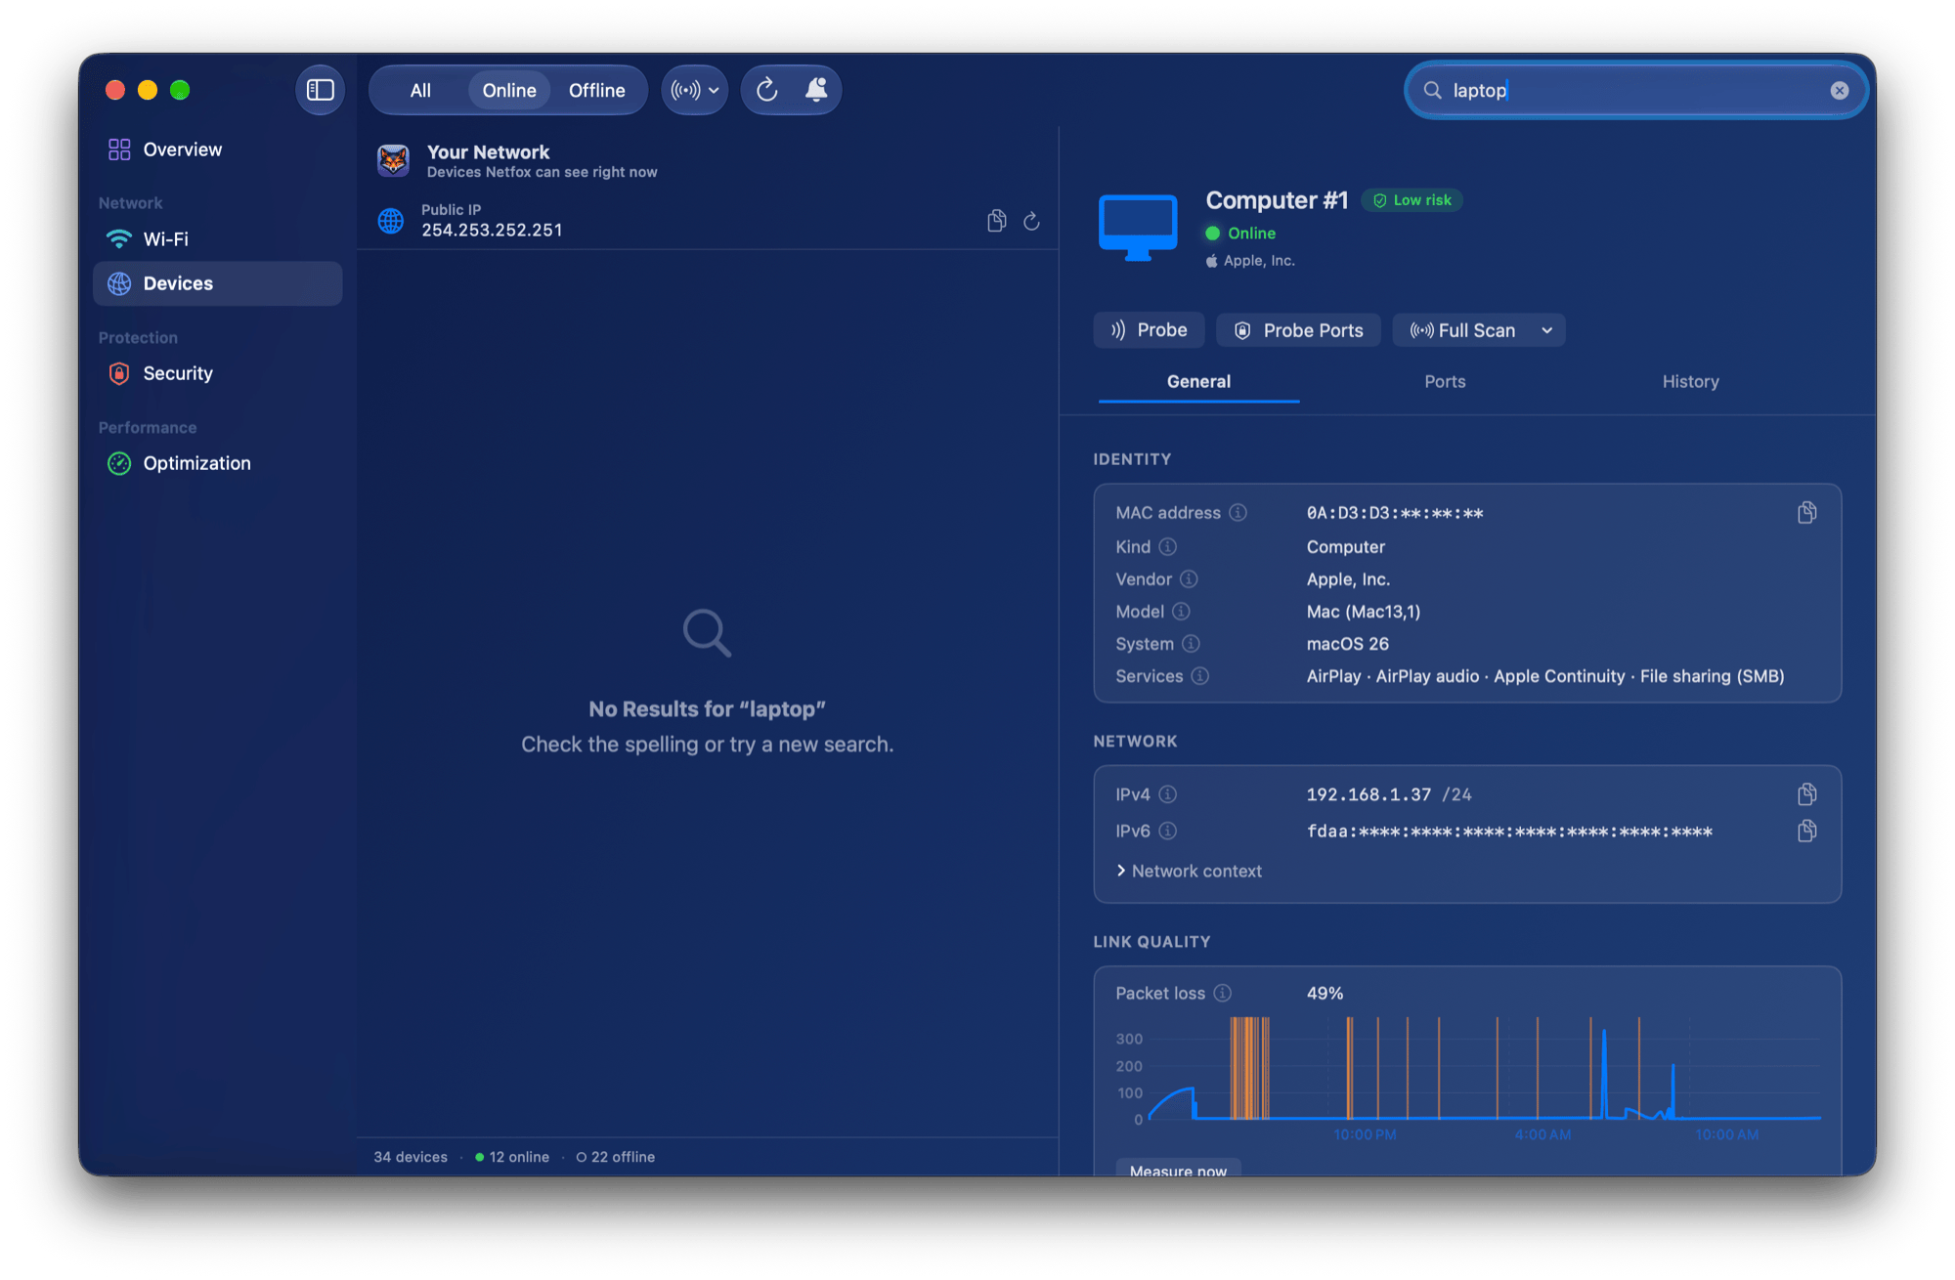Show info about Packet loss
Viewport: 1955px width, 1280px height.
pos(1222,994)
